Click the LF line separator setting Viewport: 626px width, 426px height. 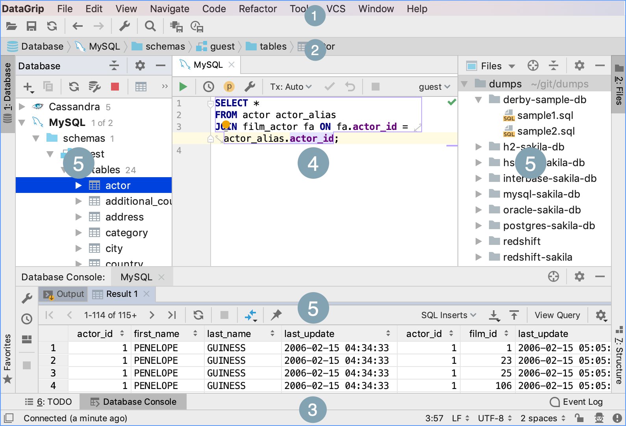tap(461, 418)
